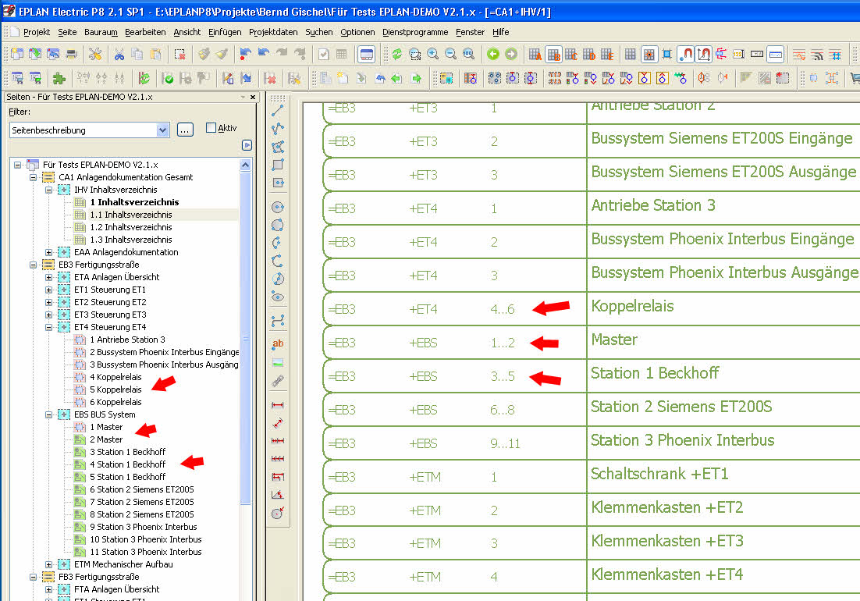Select page '1.1 Inhaltsverzeichnis' in tree

coord(131,215)
